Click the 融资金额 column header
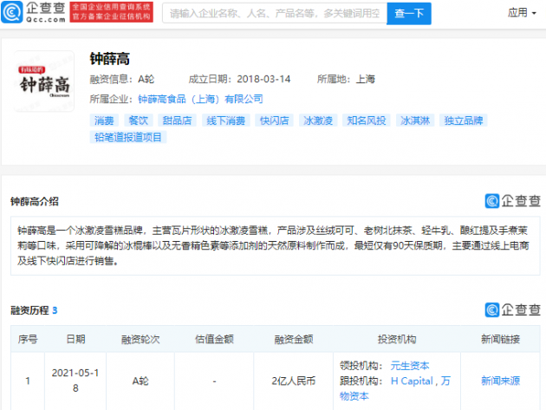546x410 pixels. 294,339
